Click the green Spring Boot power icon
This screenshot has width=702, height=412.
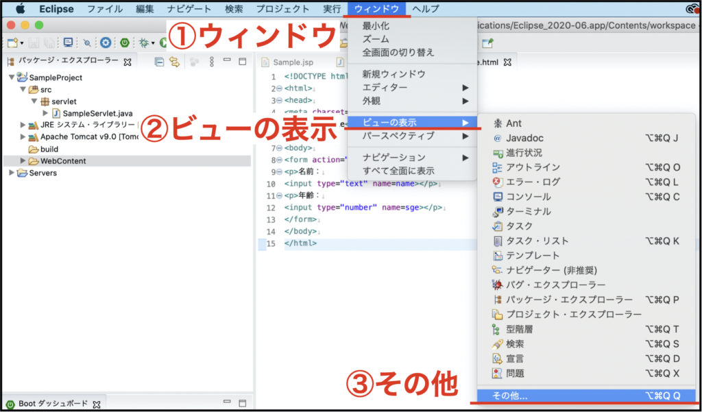coord(125,43)
